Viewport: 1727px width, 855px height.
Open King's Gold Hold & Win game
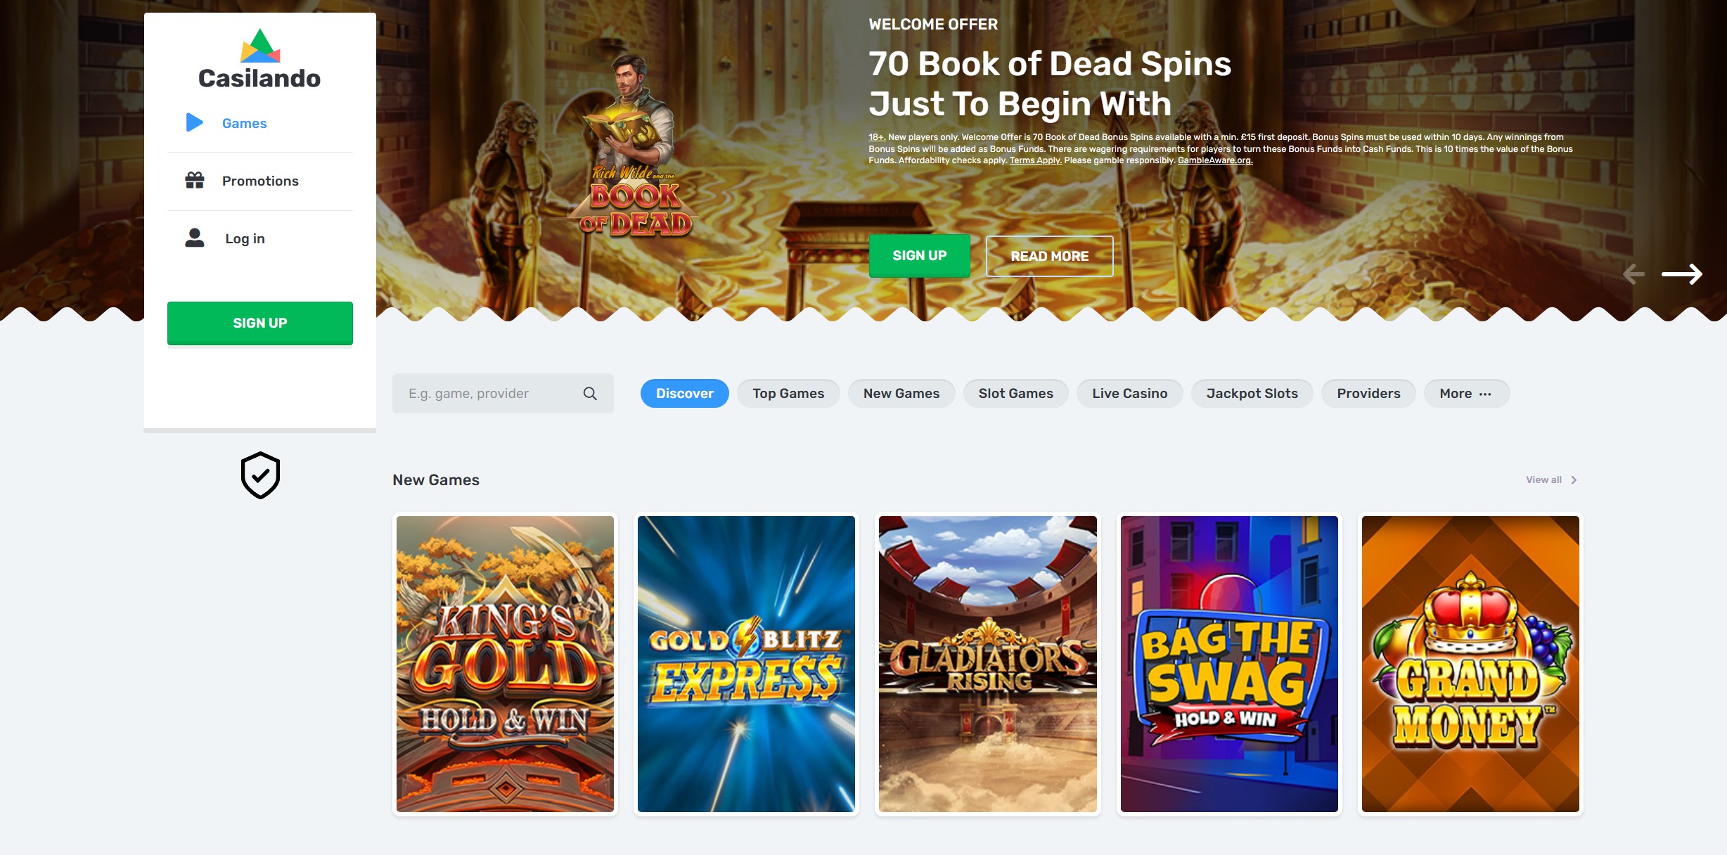pos(505,664)
